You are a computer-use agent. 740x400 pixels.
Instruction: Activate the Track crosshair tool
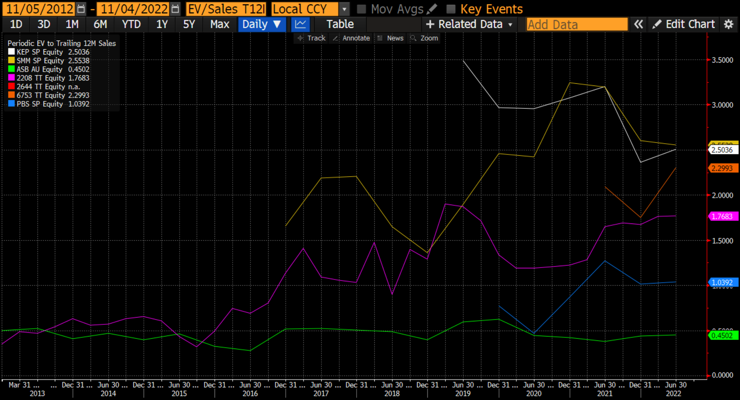click(311, 38)
